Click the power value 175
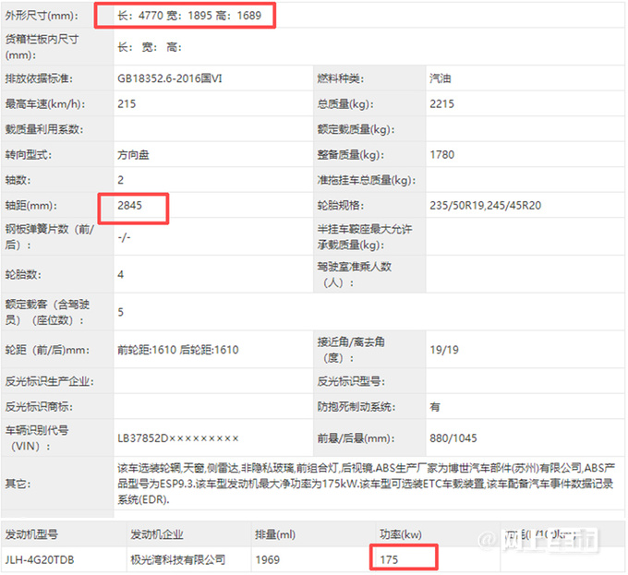The width and height of the screenshot is (628, 575). tap(389, 560)
